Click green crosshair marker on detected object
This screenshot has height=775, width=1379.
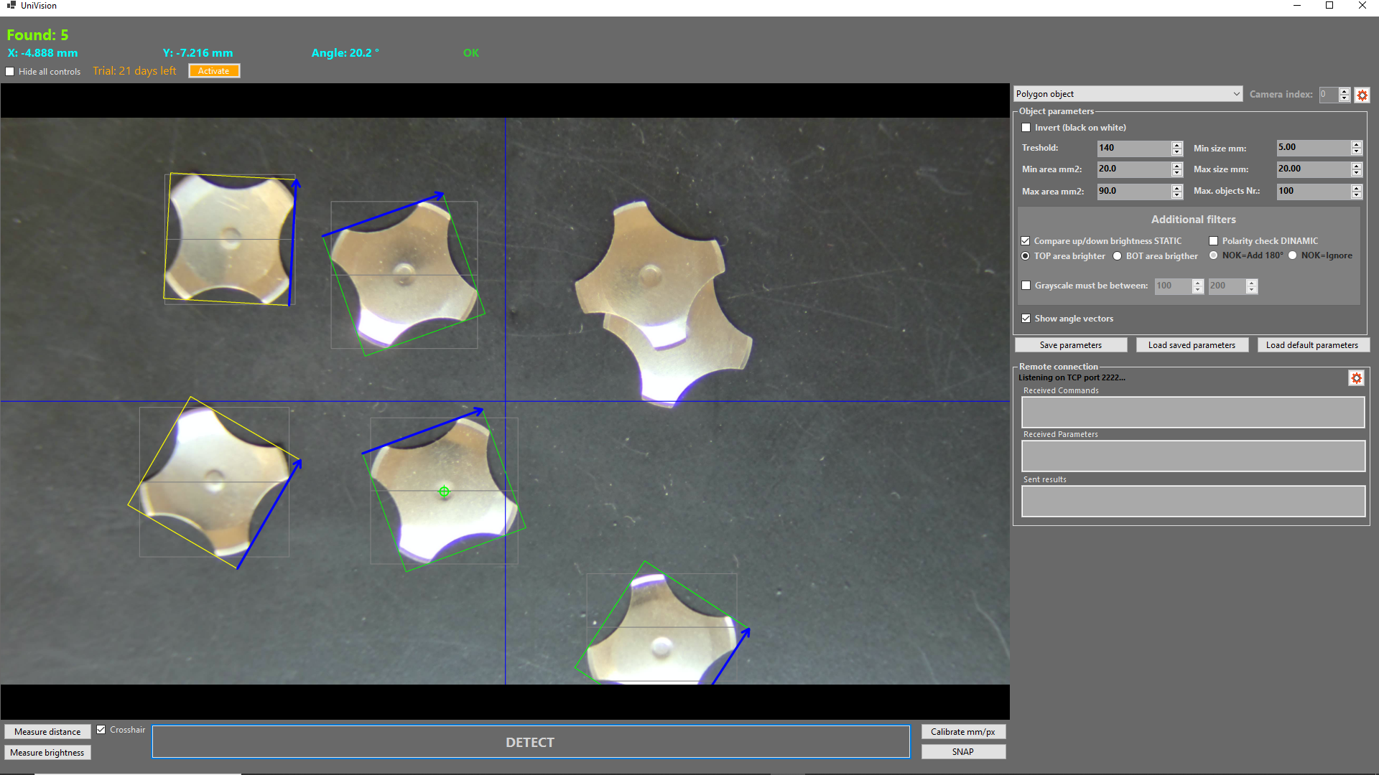click(x=444, y=492)
